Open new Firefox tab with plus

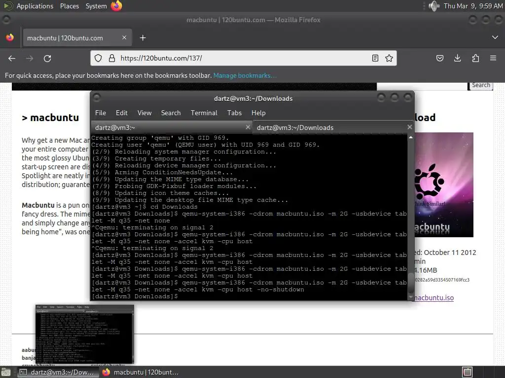tap(143, 38)
